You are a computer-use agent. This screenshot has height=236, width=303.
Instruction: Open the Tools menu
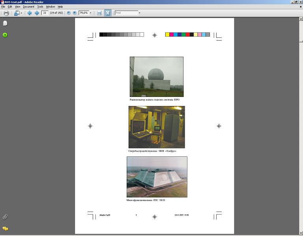point(40,7)
